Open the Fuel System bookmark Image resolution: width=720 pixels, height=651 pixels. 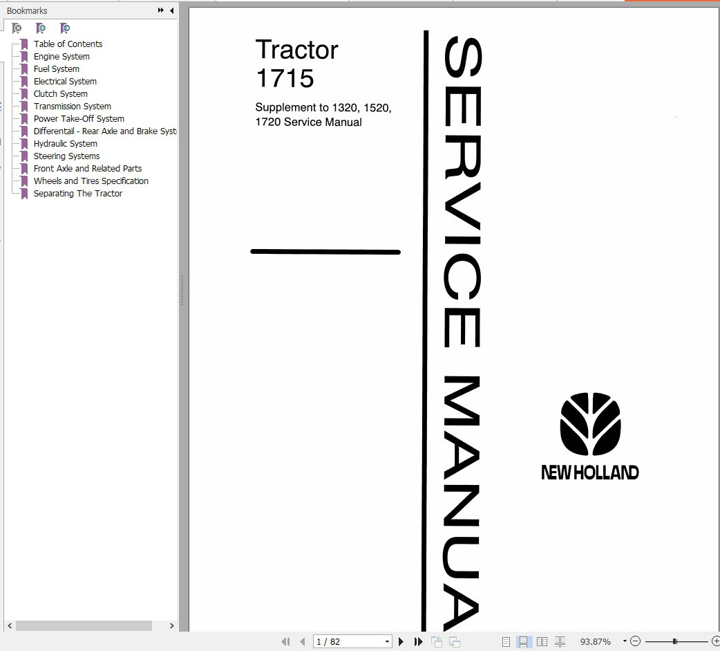(57, 69)
